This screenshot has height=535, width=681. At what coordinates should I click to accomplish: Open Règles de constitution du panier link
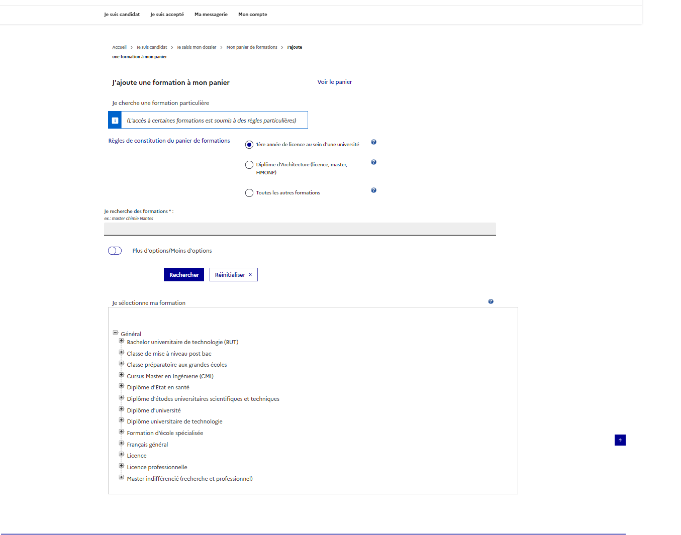pyautogui.click(x=169, y=141)
